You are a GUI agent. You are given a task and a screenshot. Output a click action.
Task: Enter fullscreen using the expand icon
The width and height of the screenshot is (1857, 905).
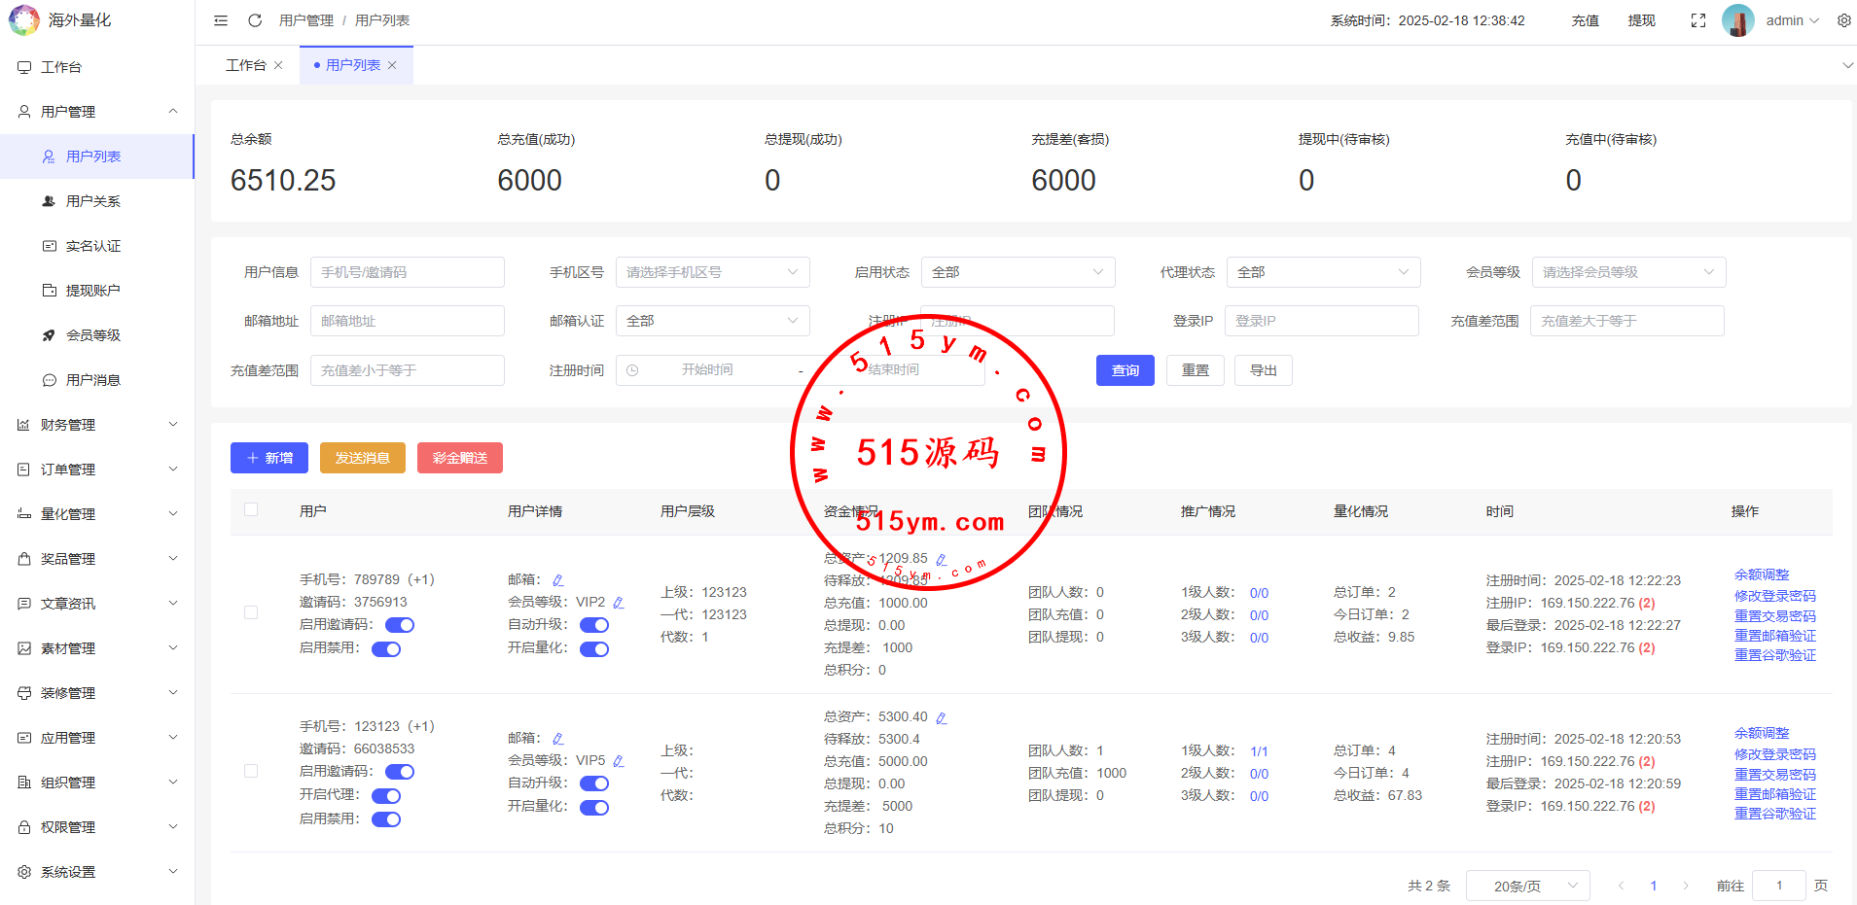(x=1698, y=20)
